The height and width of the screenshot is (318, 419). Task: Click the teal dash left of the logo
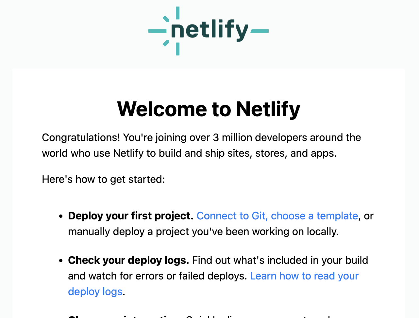pyautogui.click(x=158, y=31)
